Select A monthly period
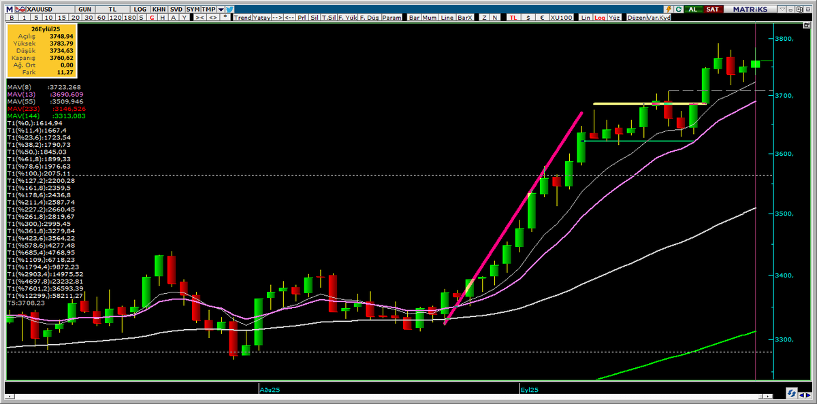The width and height of the screenshot is (817, 404). tap(174, 18)
